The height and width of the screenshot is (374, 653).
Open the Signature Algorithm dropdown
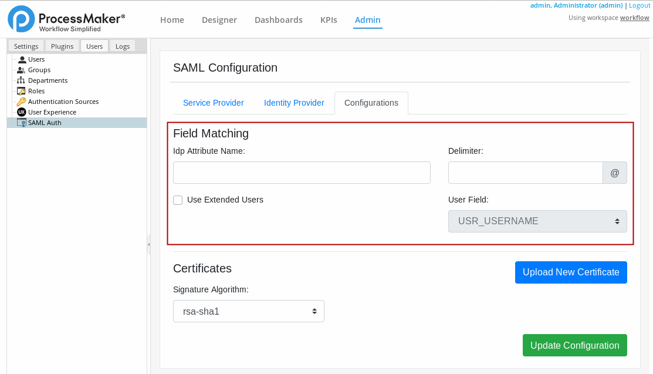[248, 311]
